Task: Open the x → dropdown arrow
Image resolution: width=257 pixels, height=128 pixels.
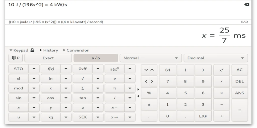Action: pos(130,117)
